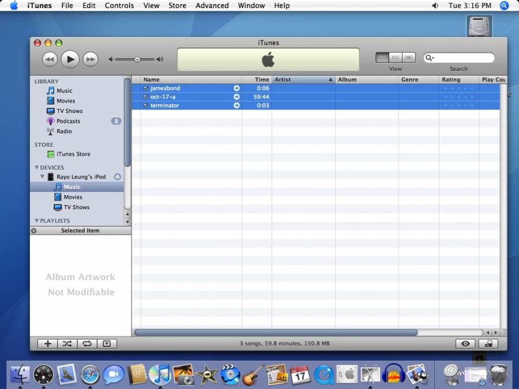Show or hide artwork viewer button
The width and height of the screenshot is (519, 389).
(107, 343)
